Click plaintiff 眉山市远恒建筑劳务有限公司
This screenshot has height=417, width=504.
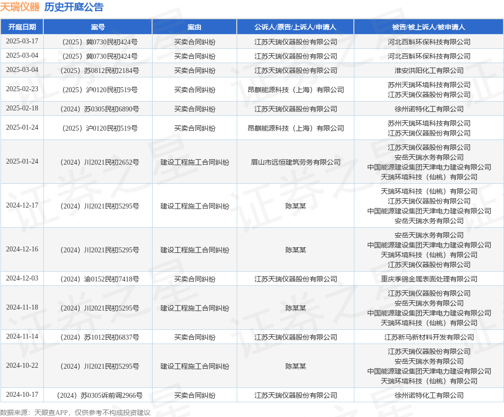(296, 162)
